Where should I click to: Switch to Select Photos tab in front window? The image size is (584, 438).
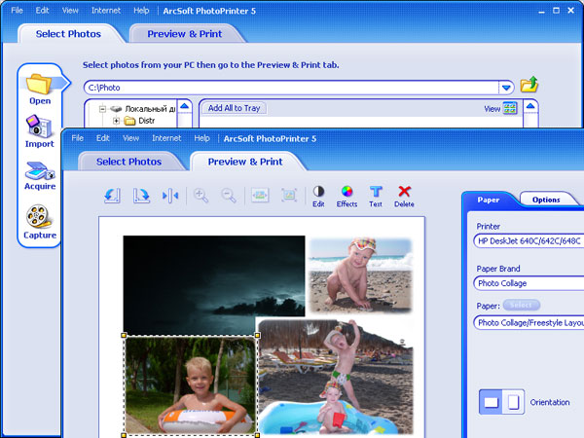coord(128,162)
